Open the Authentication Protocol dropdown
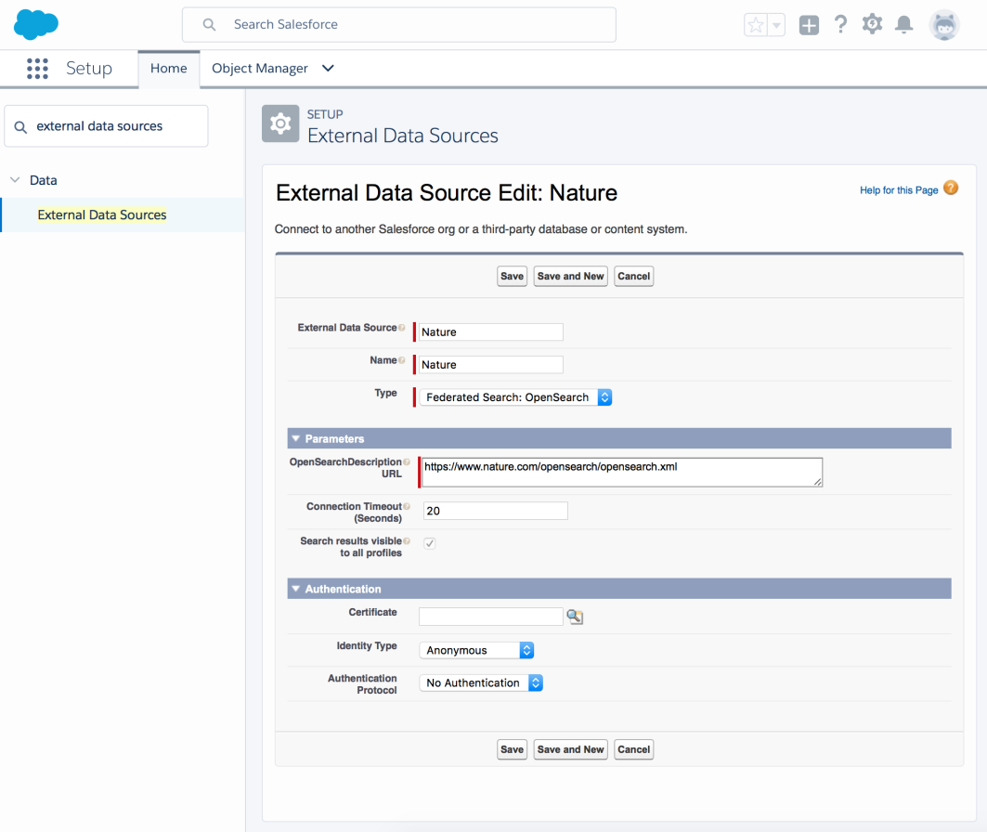The width and height of the screenshot is (987, 832). pyautogui.click(x=481, y=682)
